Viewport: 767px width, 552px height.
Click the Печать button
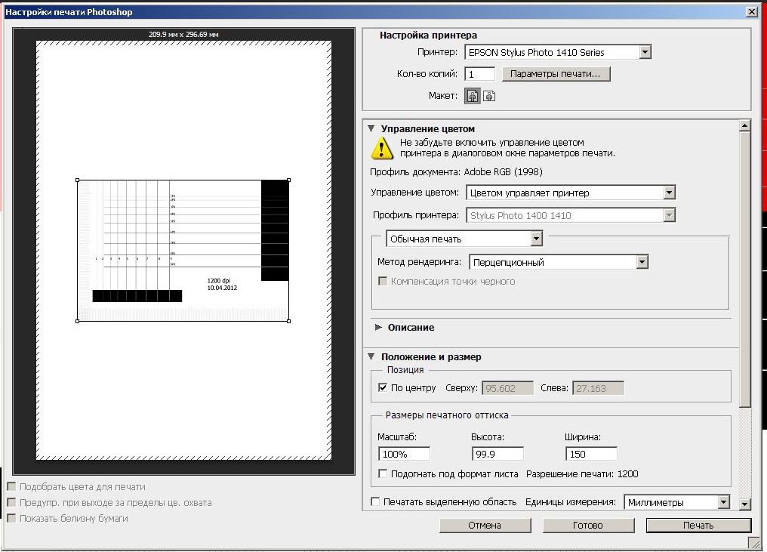698,525
